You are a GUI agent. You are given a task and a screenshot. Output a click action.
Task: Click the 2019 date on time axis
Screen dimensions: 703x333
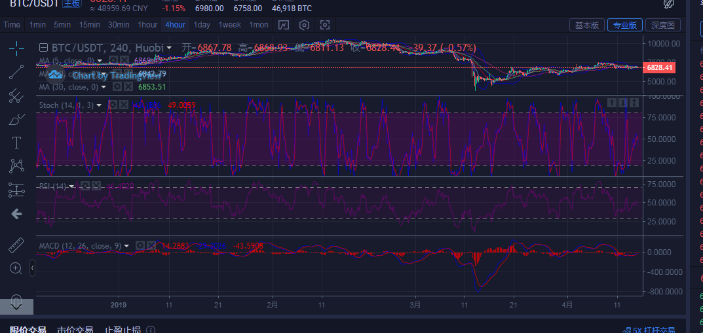coord(119,305)
